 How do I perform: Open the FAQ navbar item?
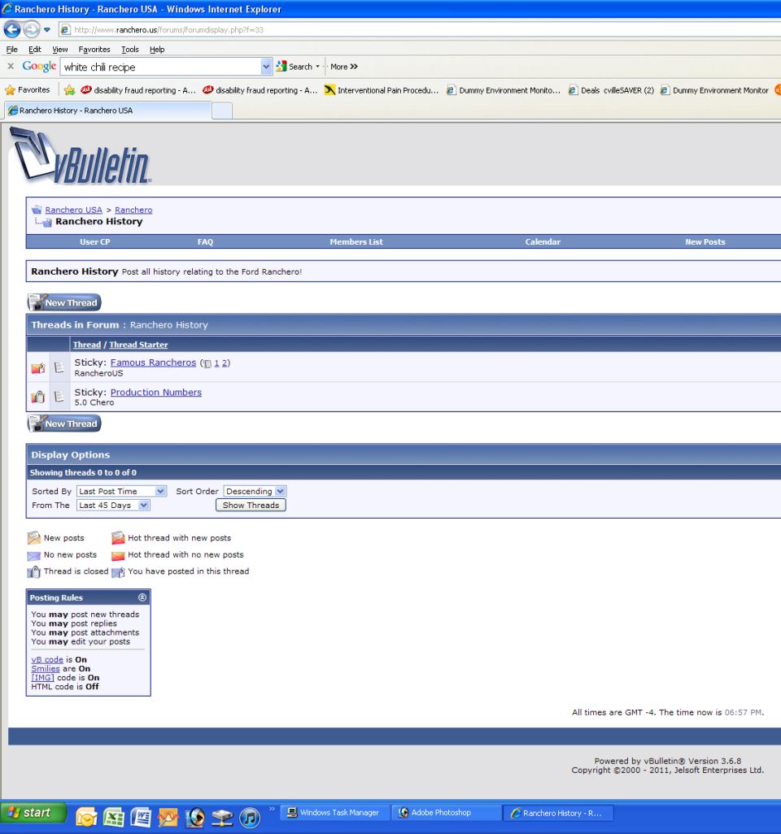tap(205, 241)
